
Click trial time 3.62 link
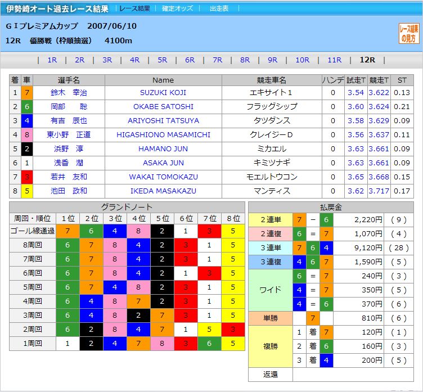click(355, 191)
